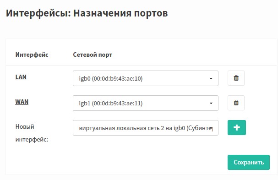The height and width of the screenshot is (180, 278).
Task: Open the WAN network port dropdown
Action: tap(146, 103)
